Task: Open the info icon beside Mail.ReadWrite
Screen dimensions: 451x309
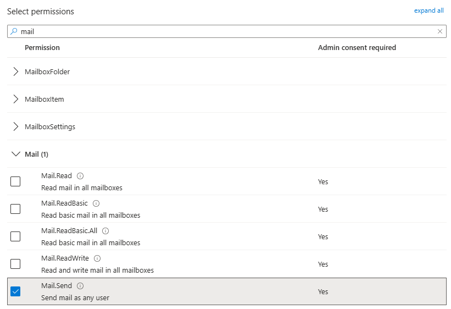Action: point(97,258)
